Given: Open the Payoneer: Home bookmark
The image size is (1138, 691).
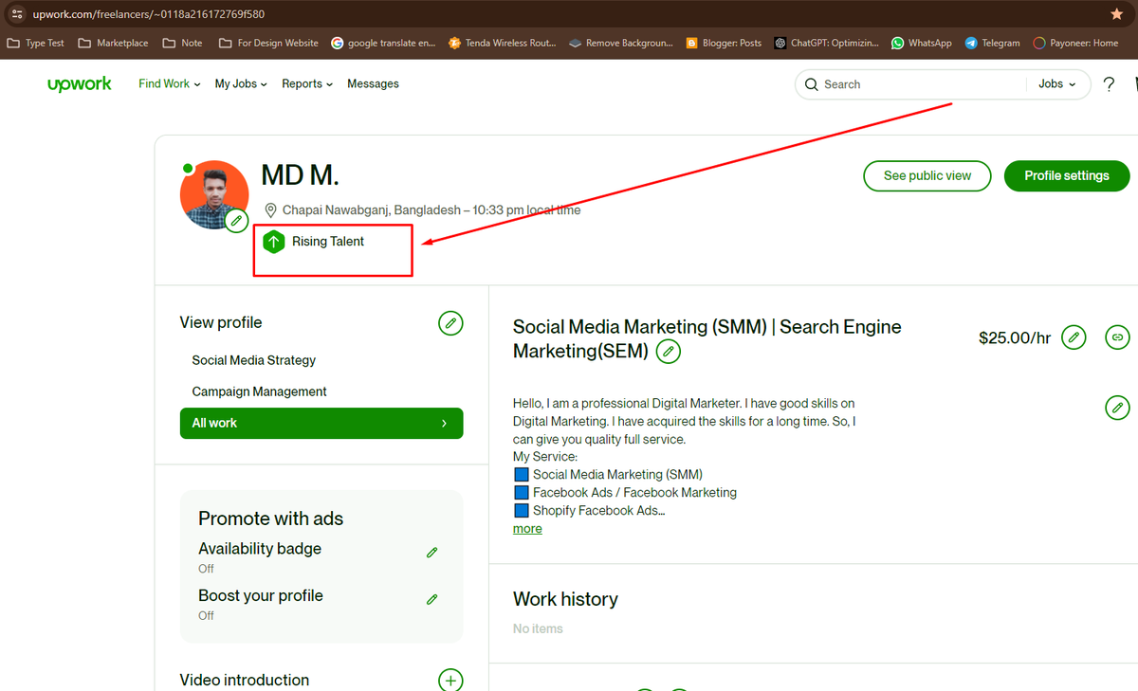Looking at the screenshot, I should click(x=1075, y=43).
